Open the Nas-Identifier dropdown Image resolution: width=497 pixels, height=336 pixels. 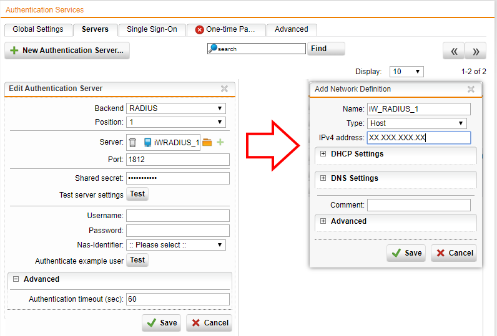[176, 245]
